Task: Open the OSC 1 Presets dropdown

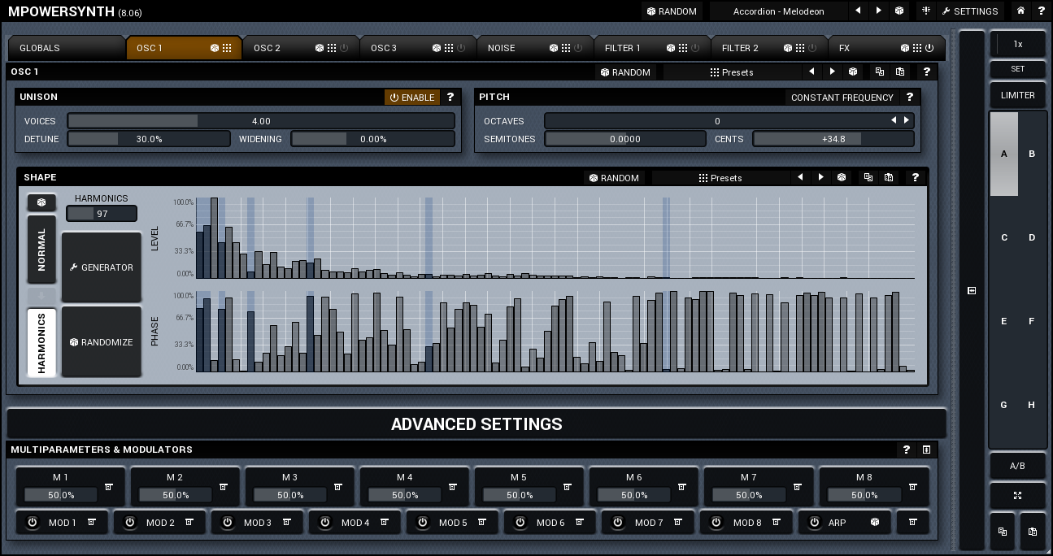Action: 731,72
